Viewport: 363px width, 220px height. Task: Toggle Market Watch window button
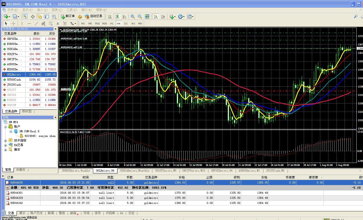(25, 17)
